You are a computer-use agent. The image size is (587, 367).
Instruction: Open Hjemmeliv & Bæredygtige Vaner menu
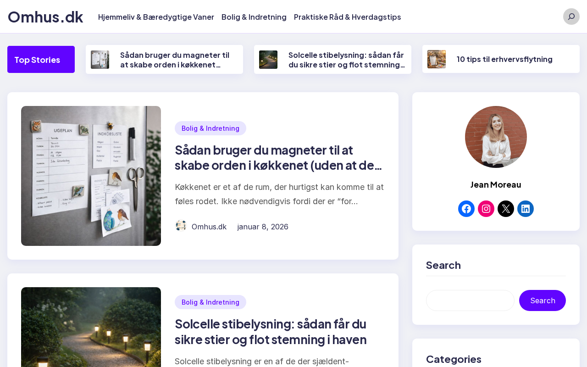point(156,17)
